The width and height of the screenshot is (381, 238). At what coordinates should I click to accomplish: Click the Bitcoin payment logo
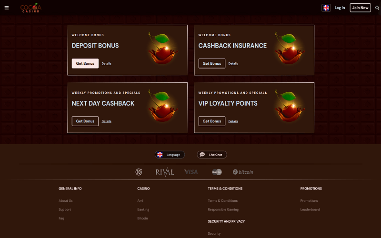click(x=243, y=172)
